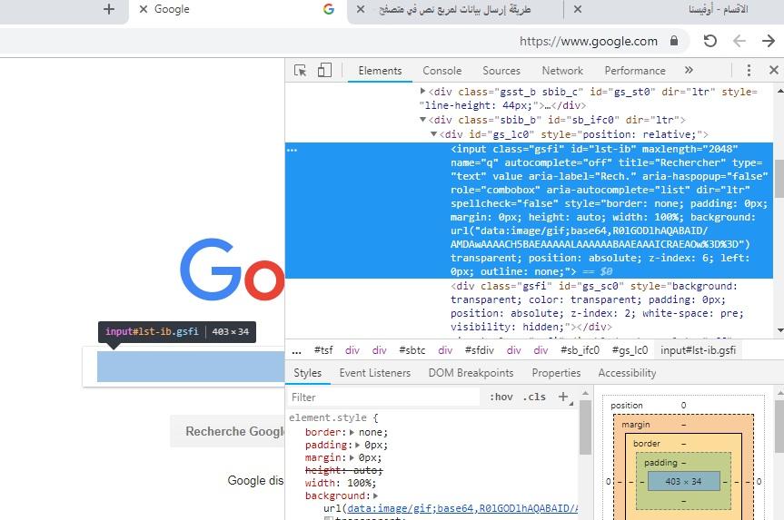Image resolution: width=784 pixels, height=520 pixels.
Task: Click the 403 × 34 content box
Action: 683,482
